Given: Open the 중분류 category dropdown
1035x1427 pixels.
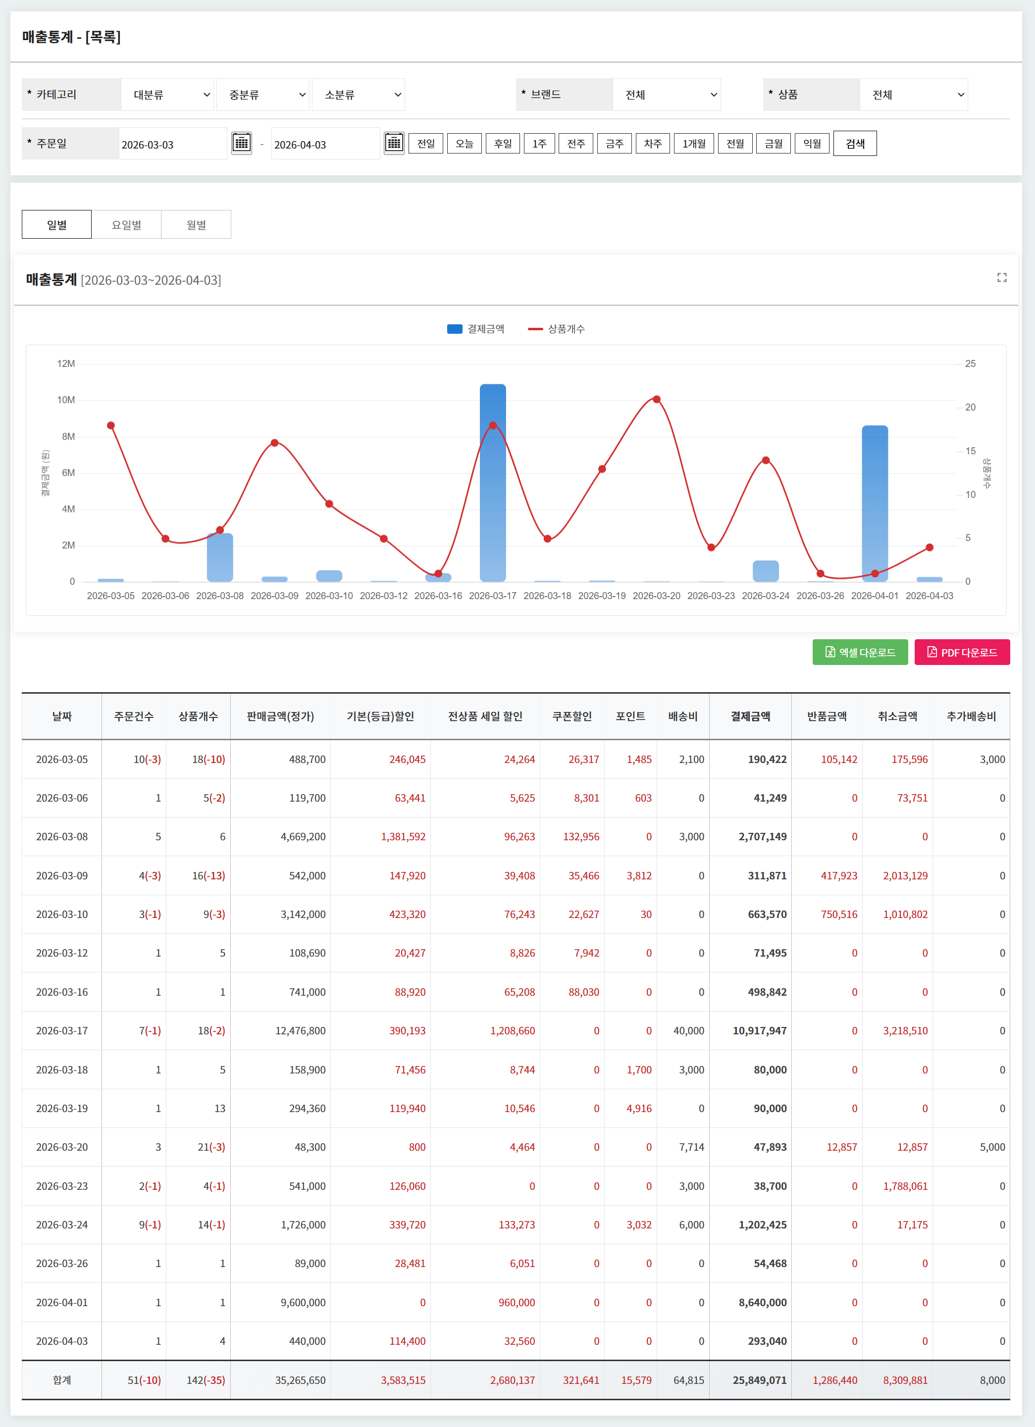Looking at the screenshot, I should click(263, 95).
